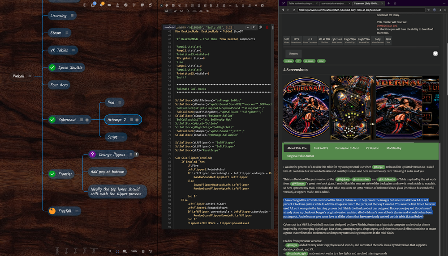Toggle underline formatting in the note editor
This screenshot has height=256, width=448.
pyautogui.click(x=224, y=5)
